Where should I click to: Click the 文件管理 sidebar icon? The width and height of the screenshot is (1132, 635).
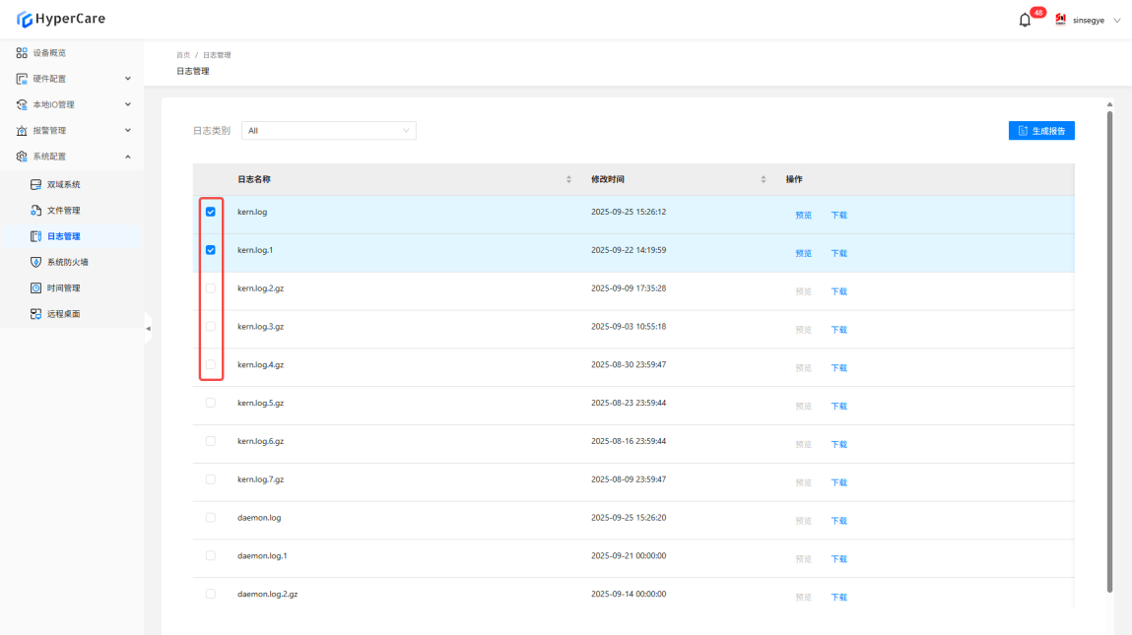pos(35,211)
